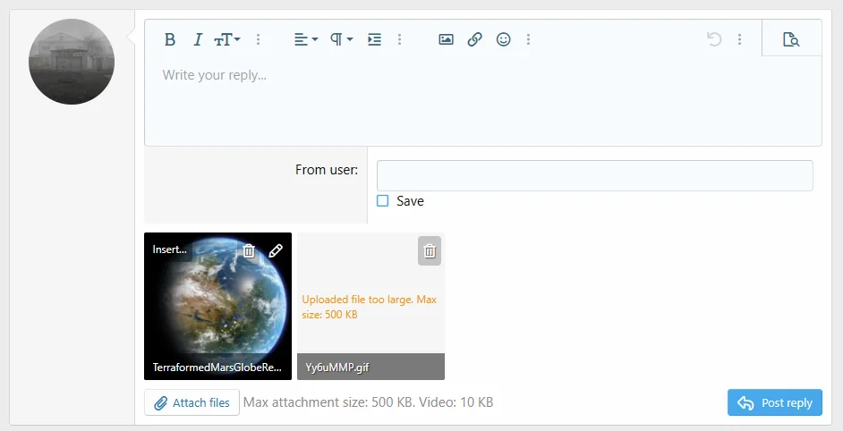Expand the paragraph format dropdown
The width and height of the screenshot is (843, 431).
pyautogui.click(x=341, y=39)
